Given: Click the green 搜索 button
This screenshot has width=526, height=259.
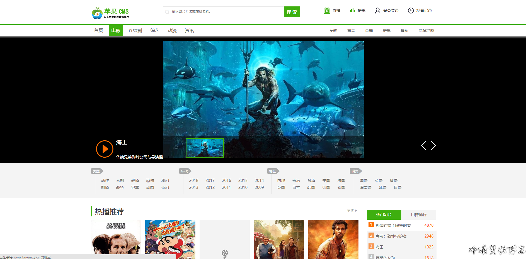Looking at the screenshot, I should click(x=292, y=12).
